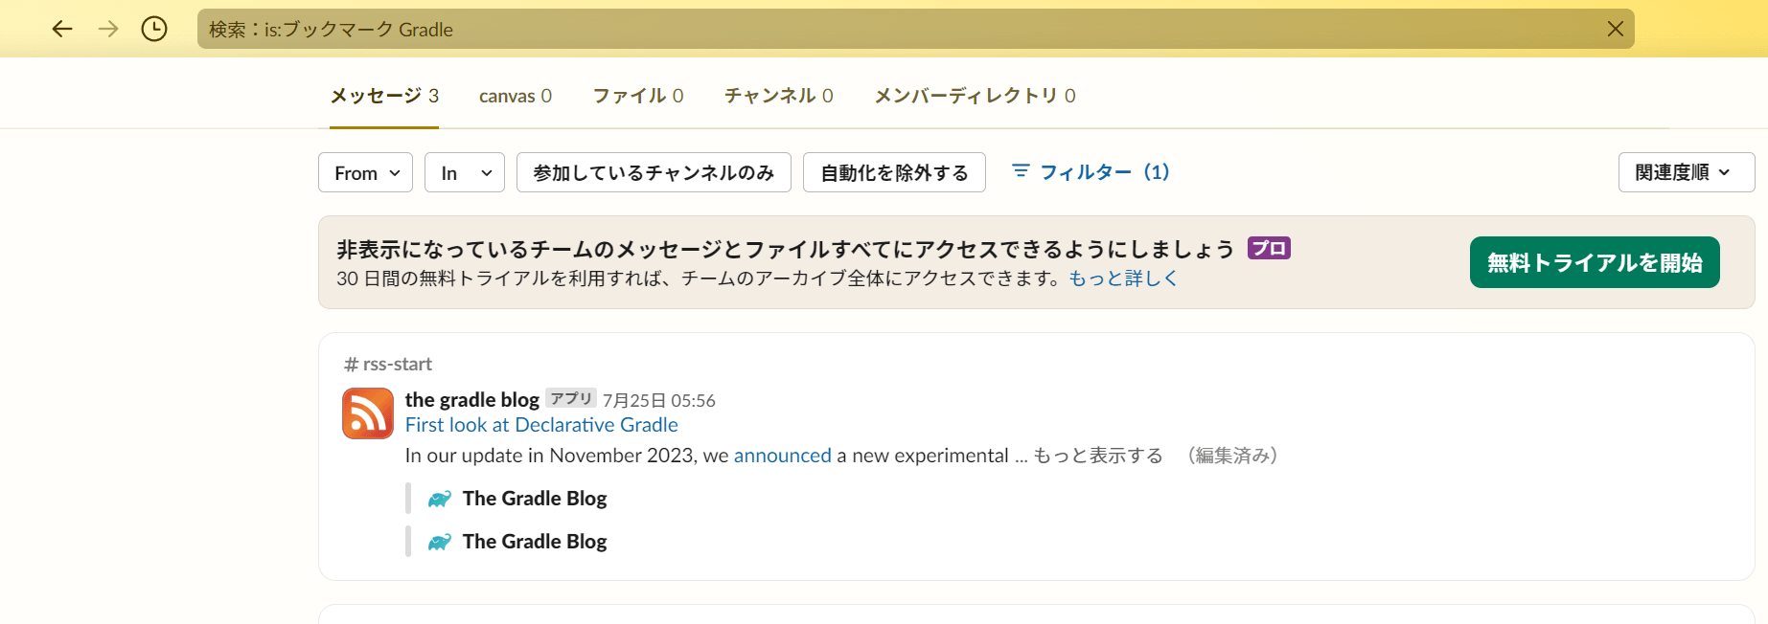Click the forward navigation arrow
Screen dimensions: 1768x624
pyautogui.click(x=108, y=29)
